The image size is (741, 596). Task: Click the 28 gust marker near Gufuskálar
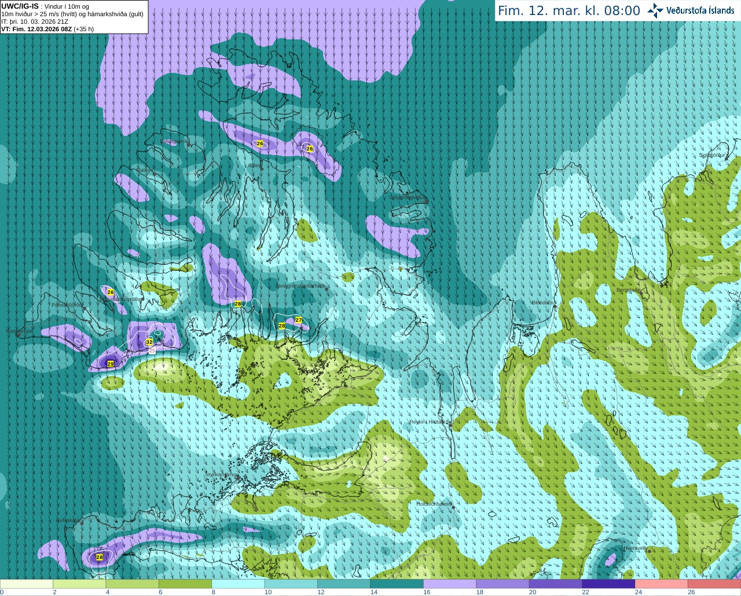(x=100, y=557)
